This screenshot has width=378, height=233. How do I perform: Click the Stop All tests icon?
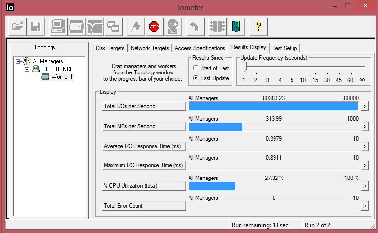[172, 27]
